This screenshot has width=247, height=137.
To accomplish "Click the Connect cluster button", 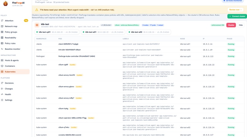I will pyautogui.click(x=237, y=16).
